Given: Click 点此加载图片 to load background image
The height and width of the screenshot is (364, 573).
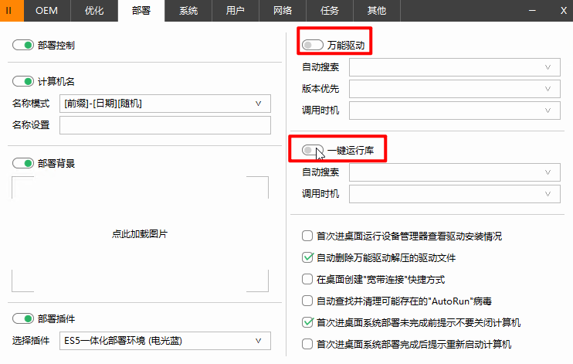Looking at the screenshot, I should pos(140,234).
